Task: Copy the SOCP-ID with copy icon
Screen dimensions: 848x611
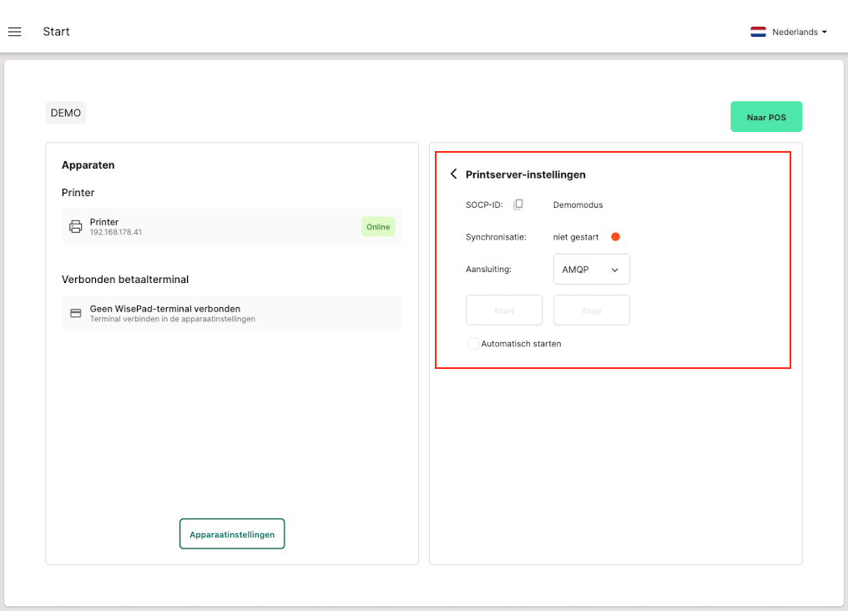Action: click(518, 205)
